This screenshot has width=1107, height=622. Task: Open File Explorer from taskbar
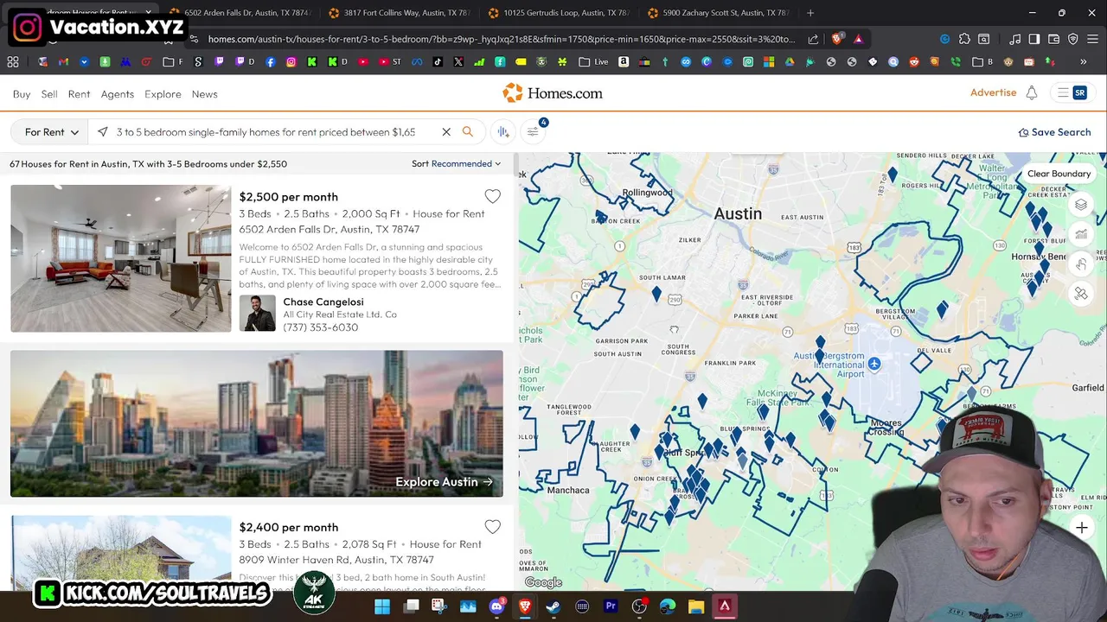(x=696, y=606)
